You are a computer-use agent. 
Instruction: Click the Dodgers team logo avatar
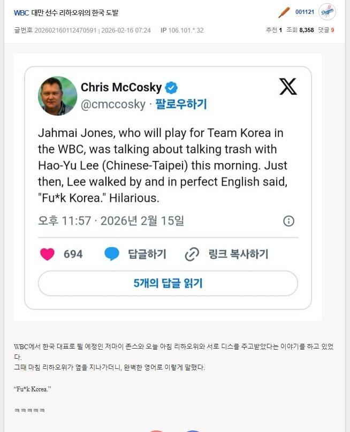327,12
